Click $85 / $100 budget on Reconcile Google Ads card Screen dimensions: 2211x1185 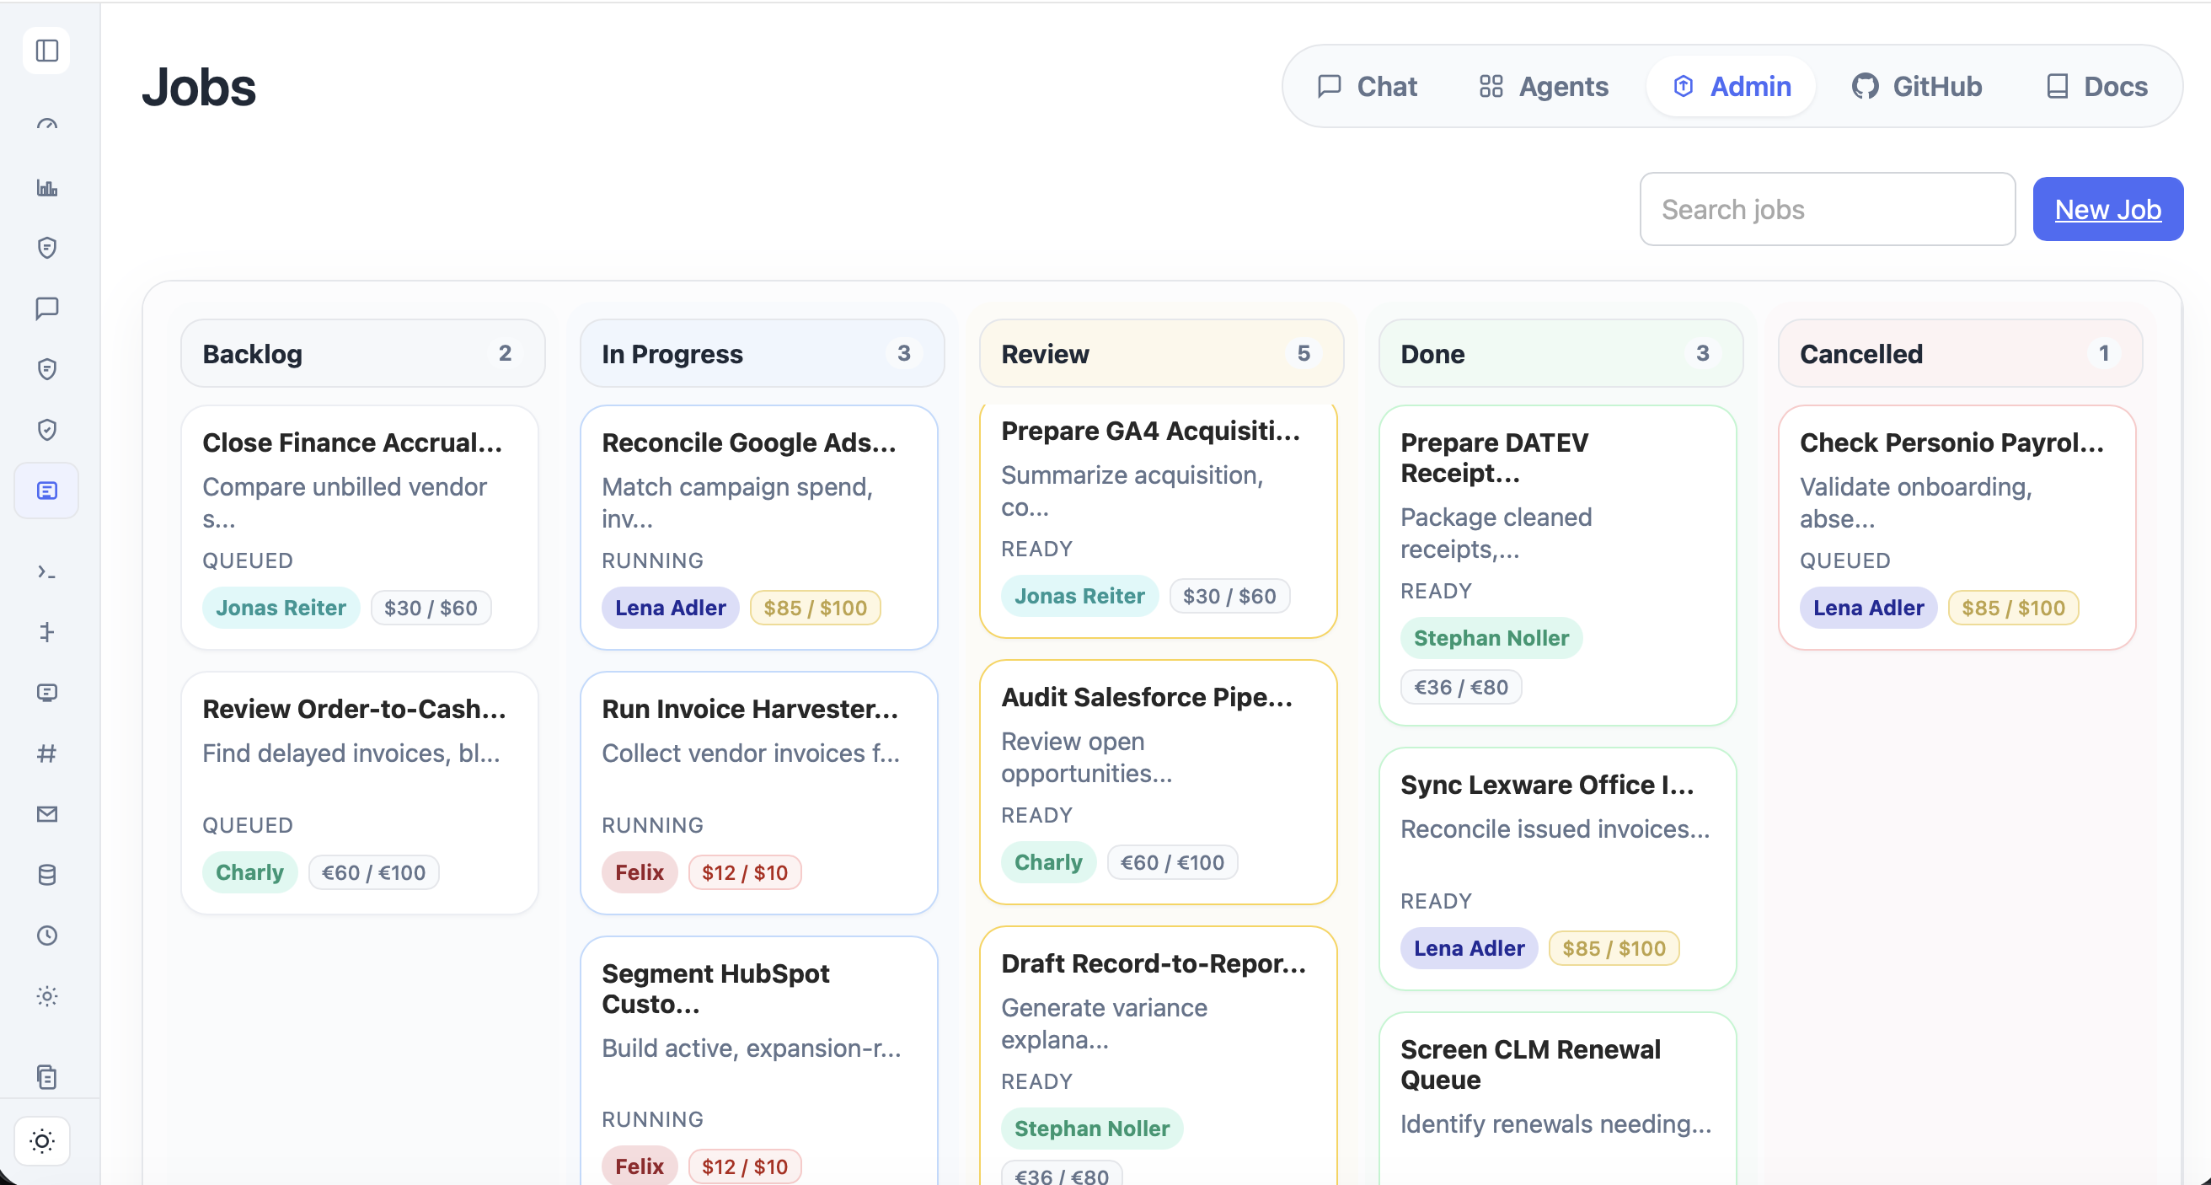(816, 608)
